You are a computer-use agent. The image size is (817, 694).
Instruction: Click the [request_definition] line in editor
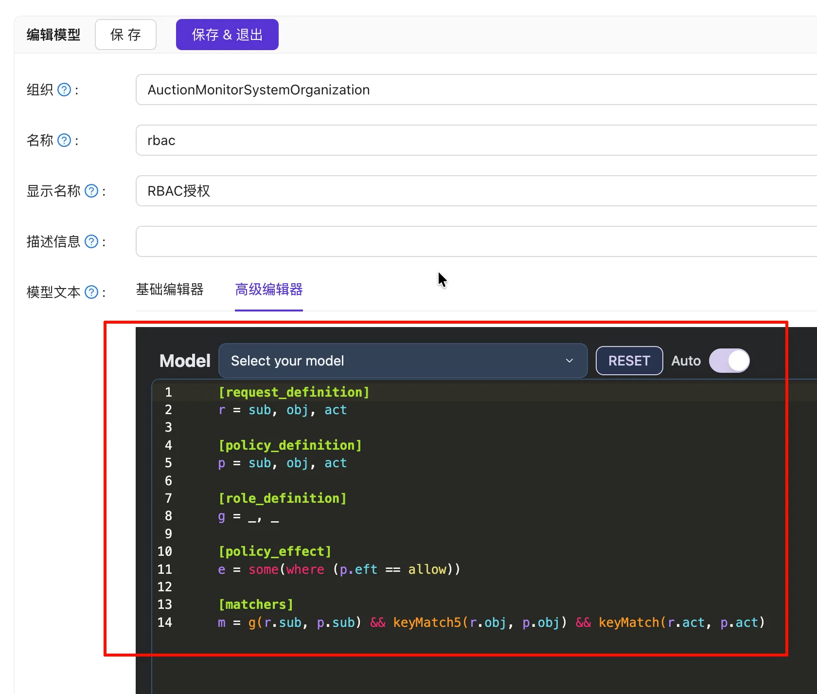click(x=294, y=393)
